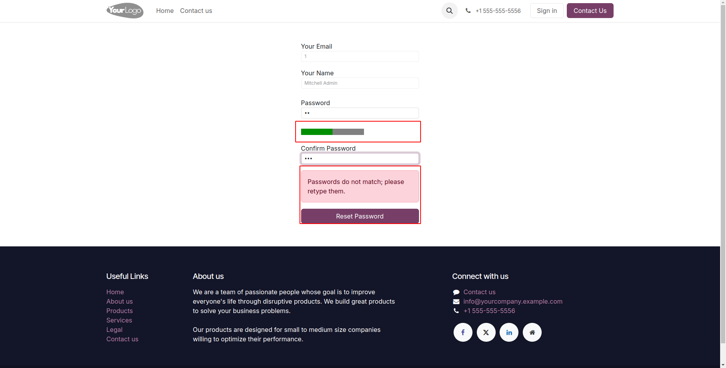Click the phone icon in the header
726x368 pixels.
coord(468,11)
